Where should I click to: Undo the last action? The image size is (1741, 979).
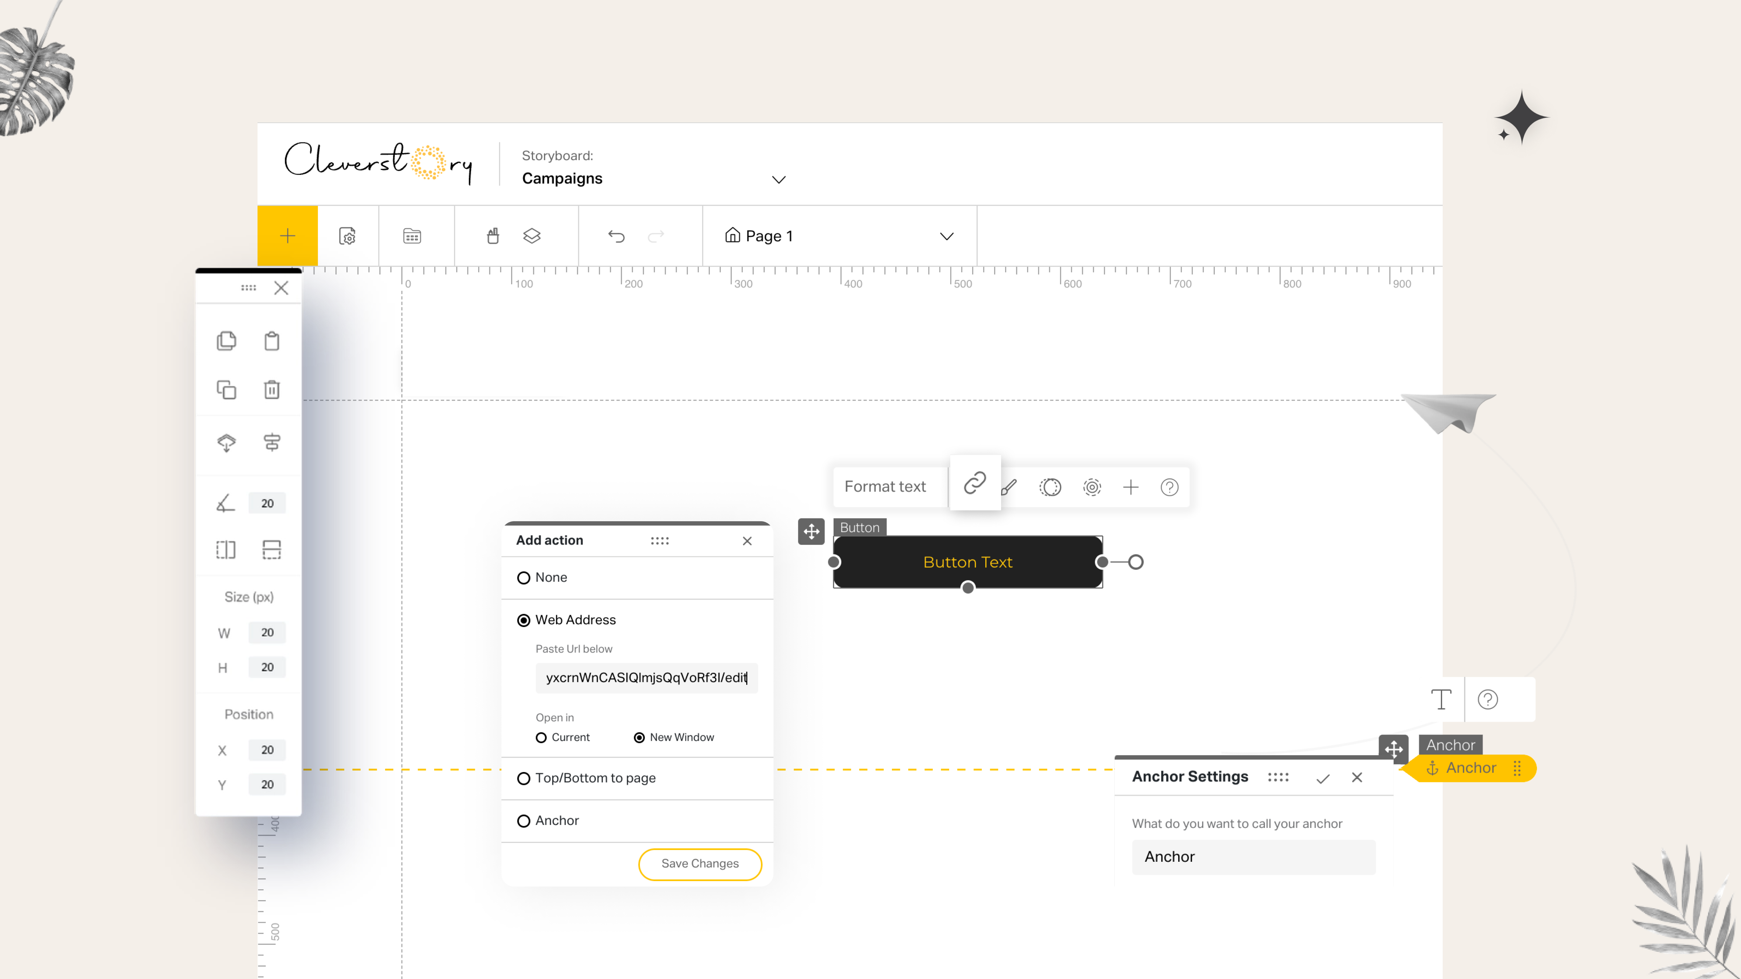pyautogui.click(x=616, y=236)
